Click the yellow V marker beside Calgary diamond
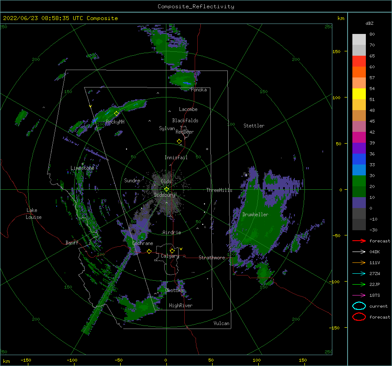The image size is (392, 366). point(181,249)
